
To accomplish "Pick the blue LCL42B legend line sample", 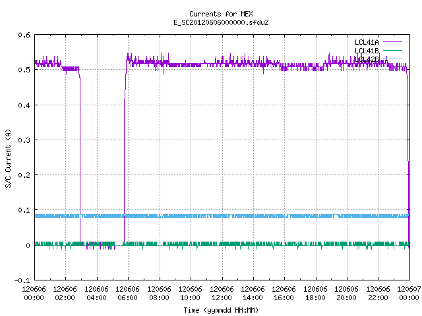I will pyautogui.click(x=392, y=59).
